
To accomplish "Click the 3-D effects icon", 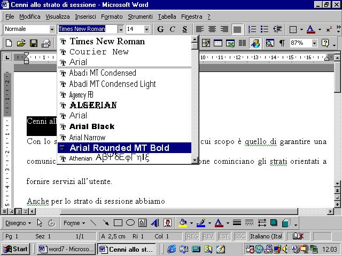I will coord(286,223).
